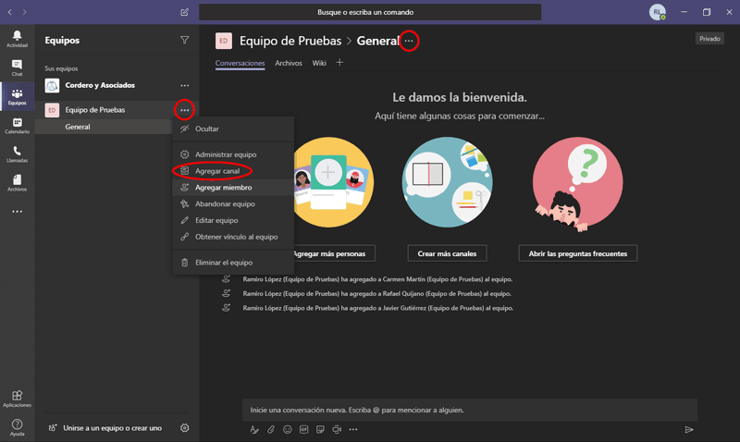Image resolution: width=740 pixels, height=442 pixels.
Task: Click Abrir las preguntas frecuentes button
Action: 577,253
